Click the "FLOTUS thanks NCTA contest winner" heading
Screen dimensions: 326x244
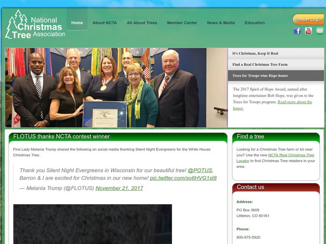(62, 137)
